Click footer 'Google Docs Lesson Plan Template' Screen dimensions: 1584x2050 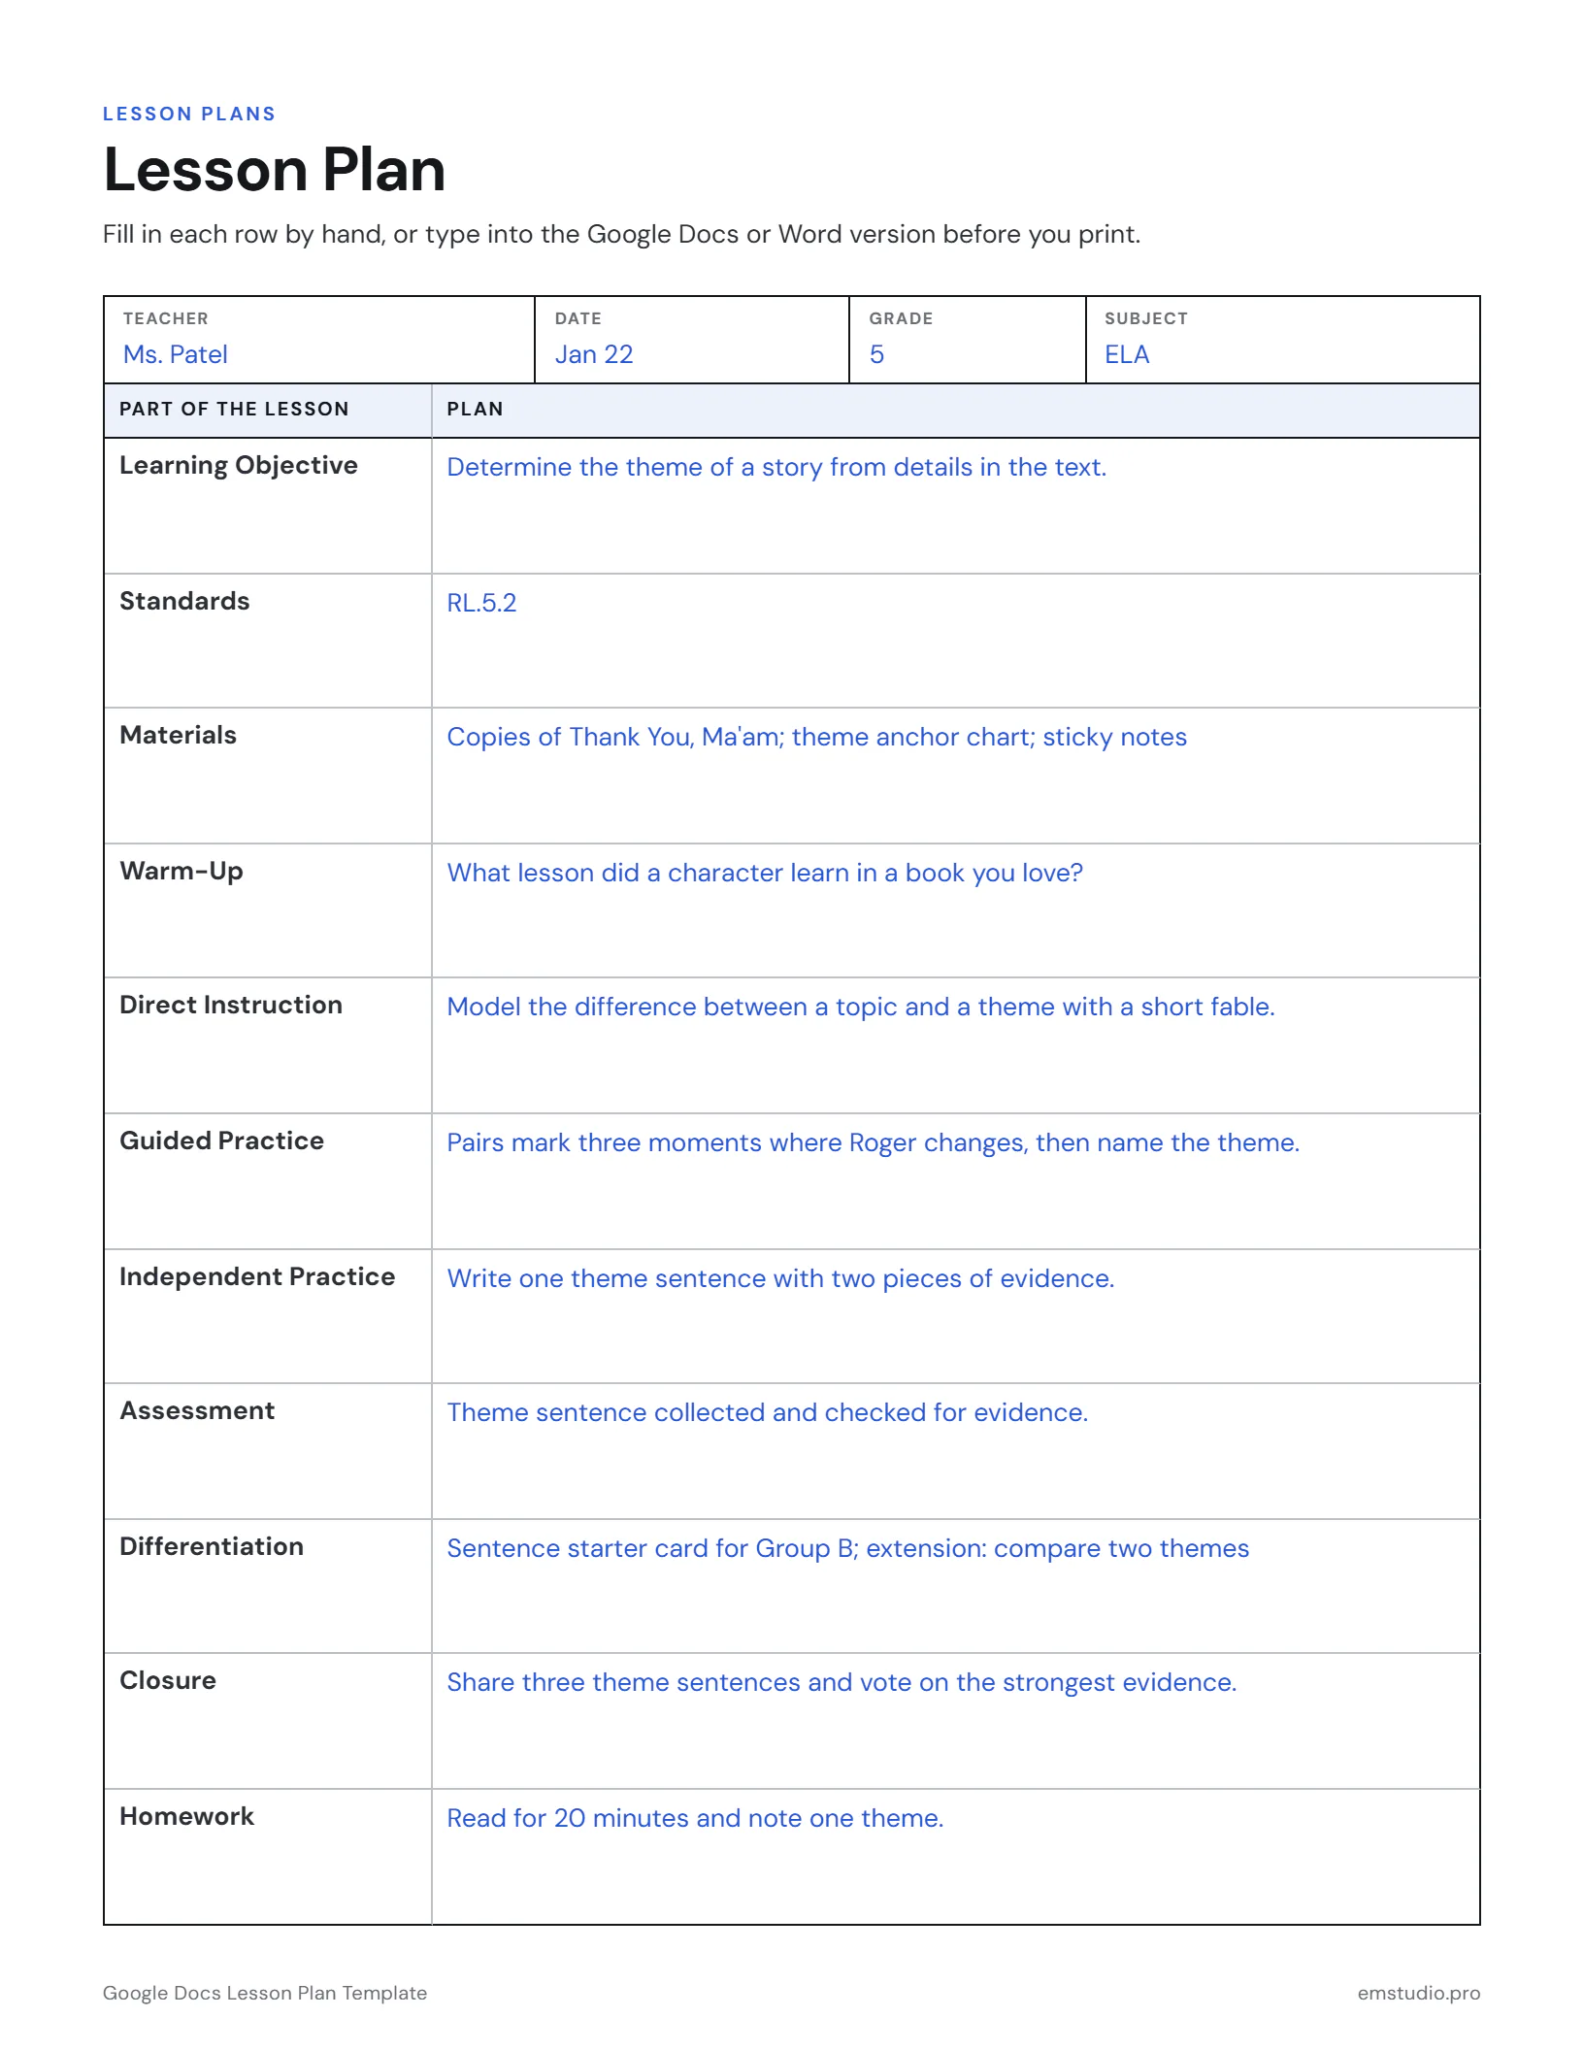[265, 1993]
